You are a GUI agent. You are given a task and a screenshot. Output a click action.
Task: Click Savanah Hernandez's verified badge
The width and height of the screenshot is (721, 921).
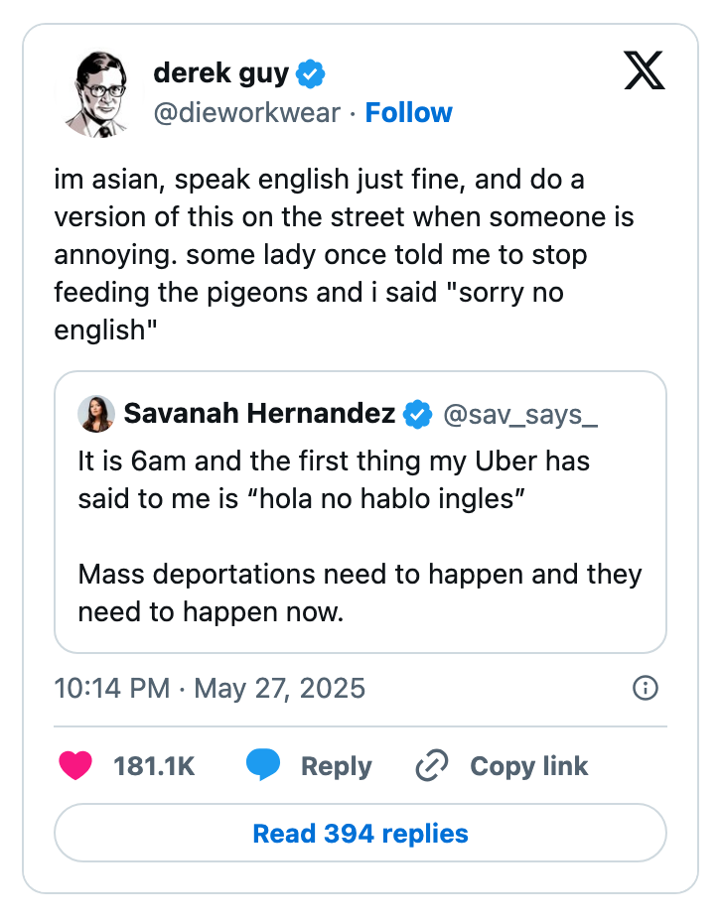point(418,414)
